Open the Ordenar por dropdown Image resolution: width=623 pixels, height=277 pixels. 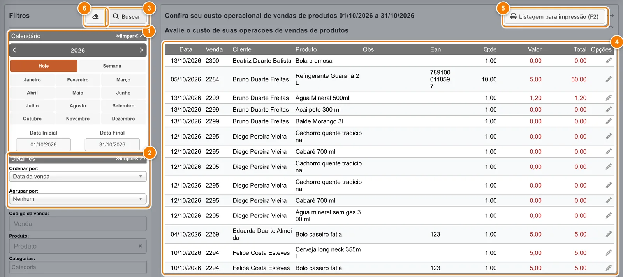(78, 177)
